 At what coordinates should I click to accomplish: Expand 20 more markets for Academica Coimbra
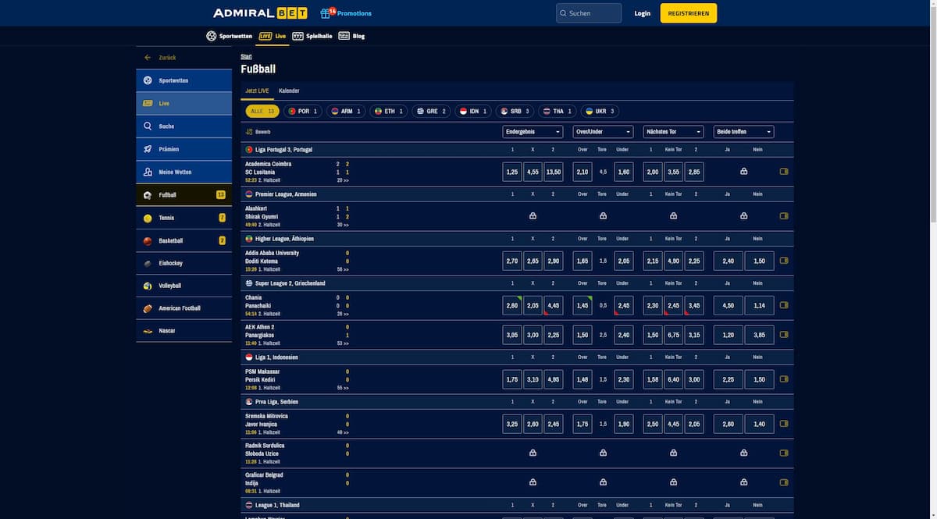click(343, 180)
